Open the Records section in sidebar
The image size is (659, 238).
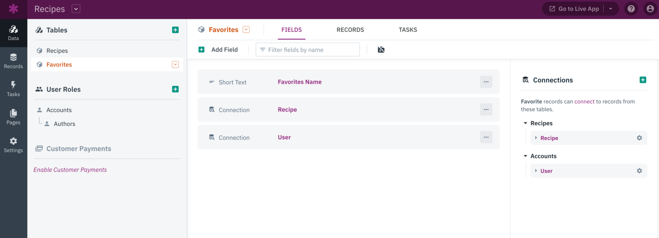[x=14, y=61]
